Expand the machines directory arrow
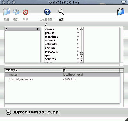This screenshot has width=128, height=121. [x=78, y=36]
